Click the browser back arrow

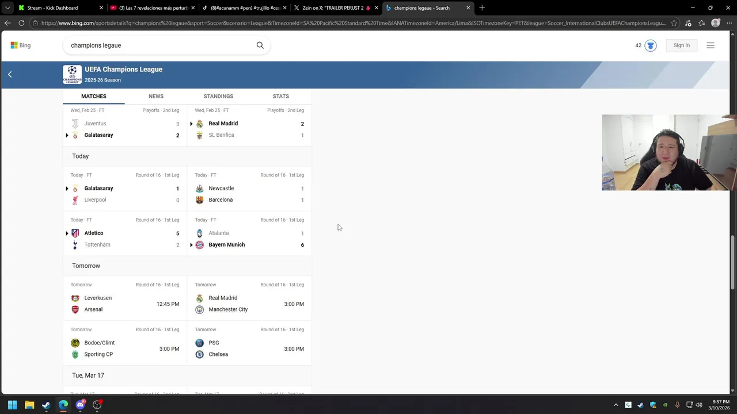coord(7,23)
